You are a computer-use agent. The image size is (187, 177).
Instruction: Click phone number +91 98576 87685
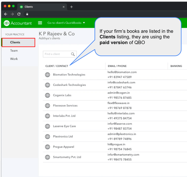point(120,98)
